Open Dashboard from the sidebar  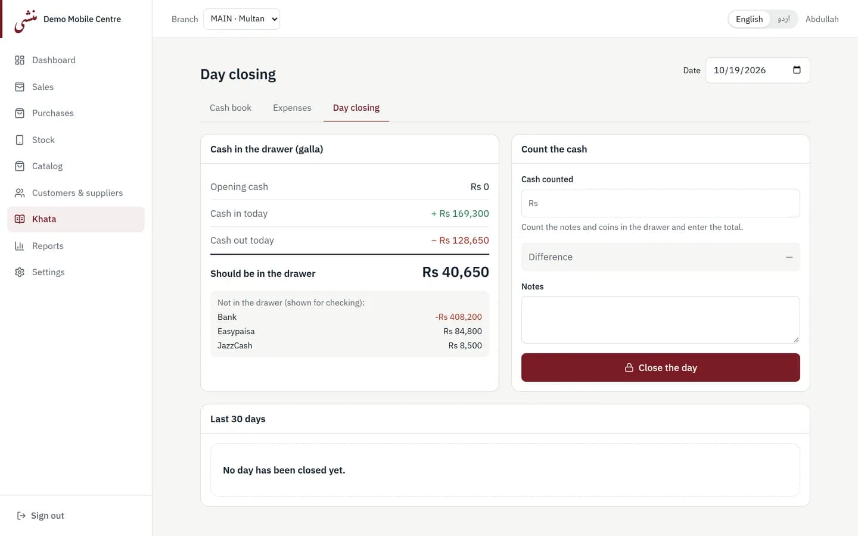(x=76, y=60)
